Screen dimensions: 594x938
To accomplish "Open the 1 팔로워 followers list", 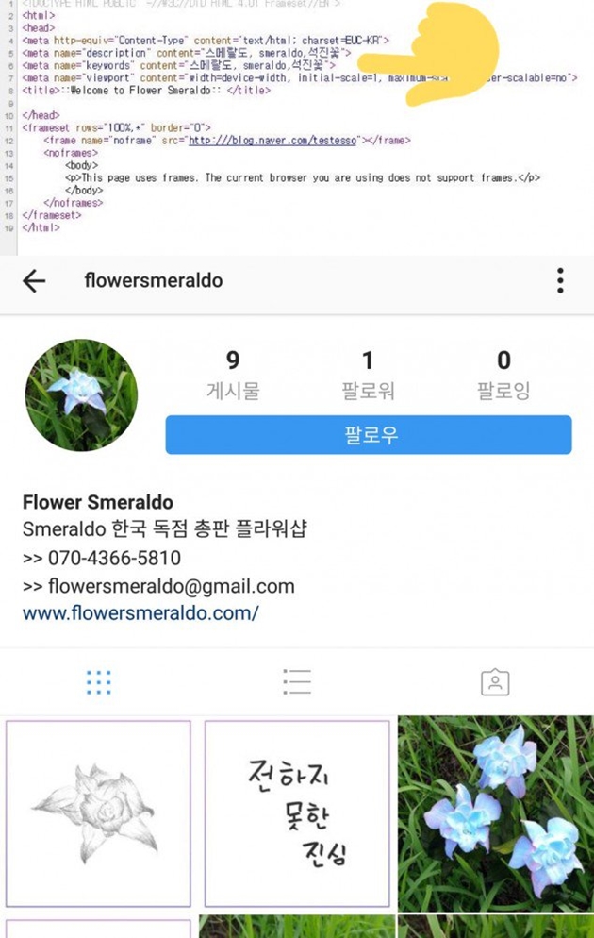I will click(368, 375).
